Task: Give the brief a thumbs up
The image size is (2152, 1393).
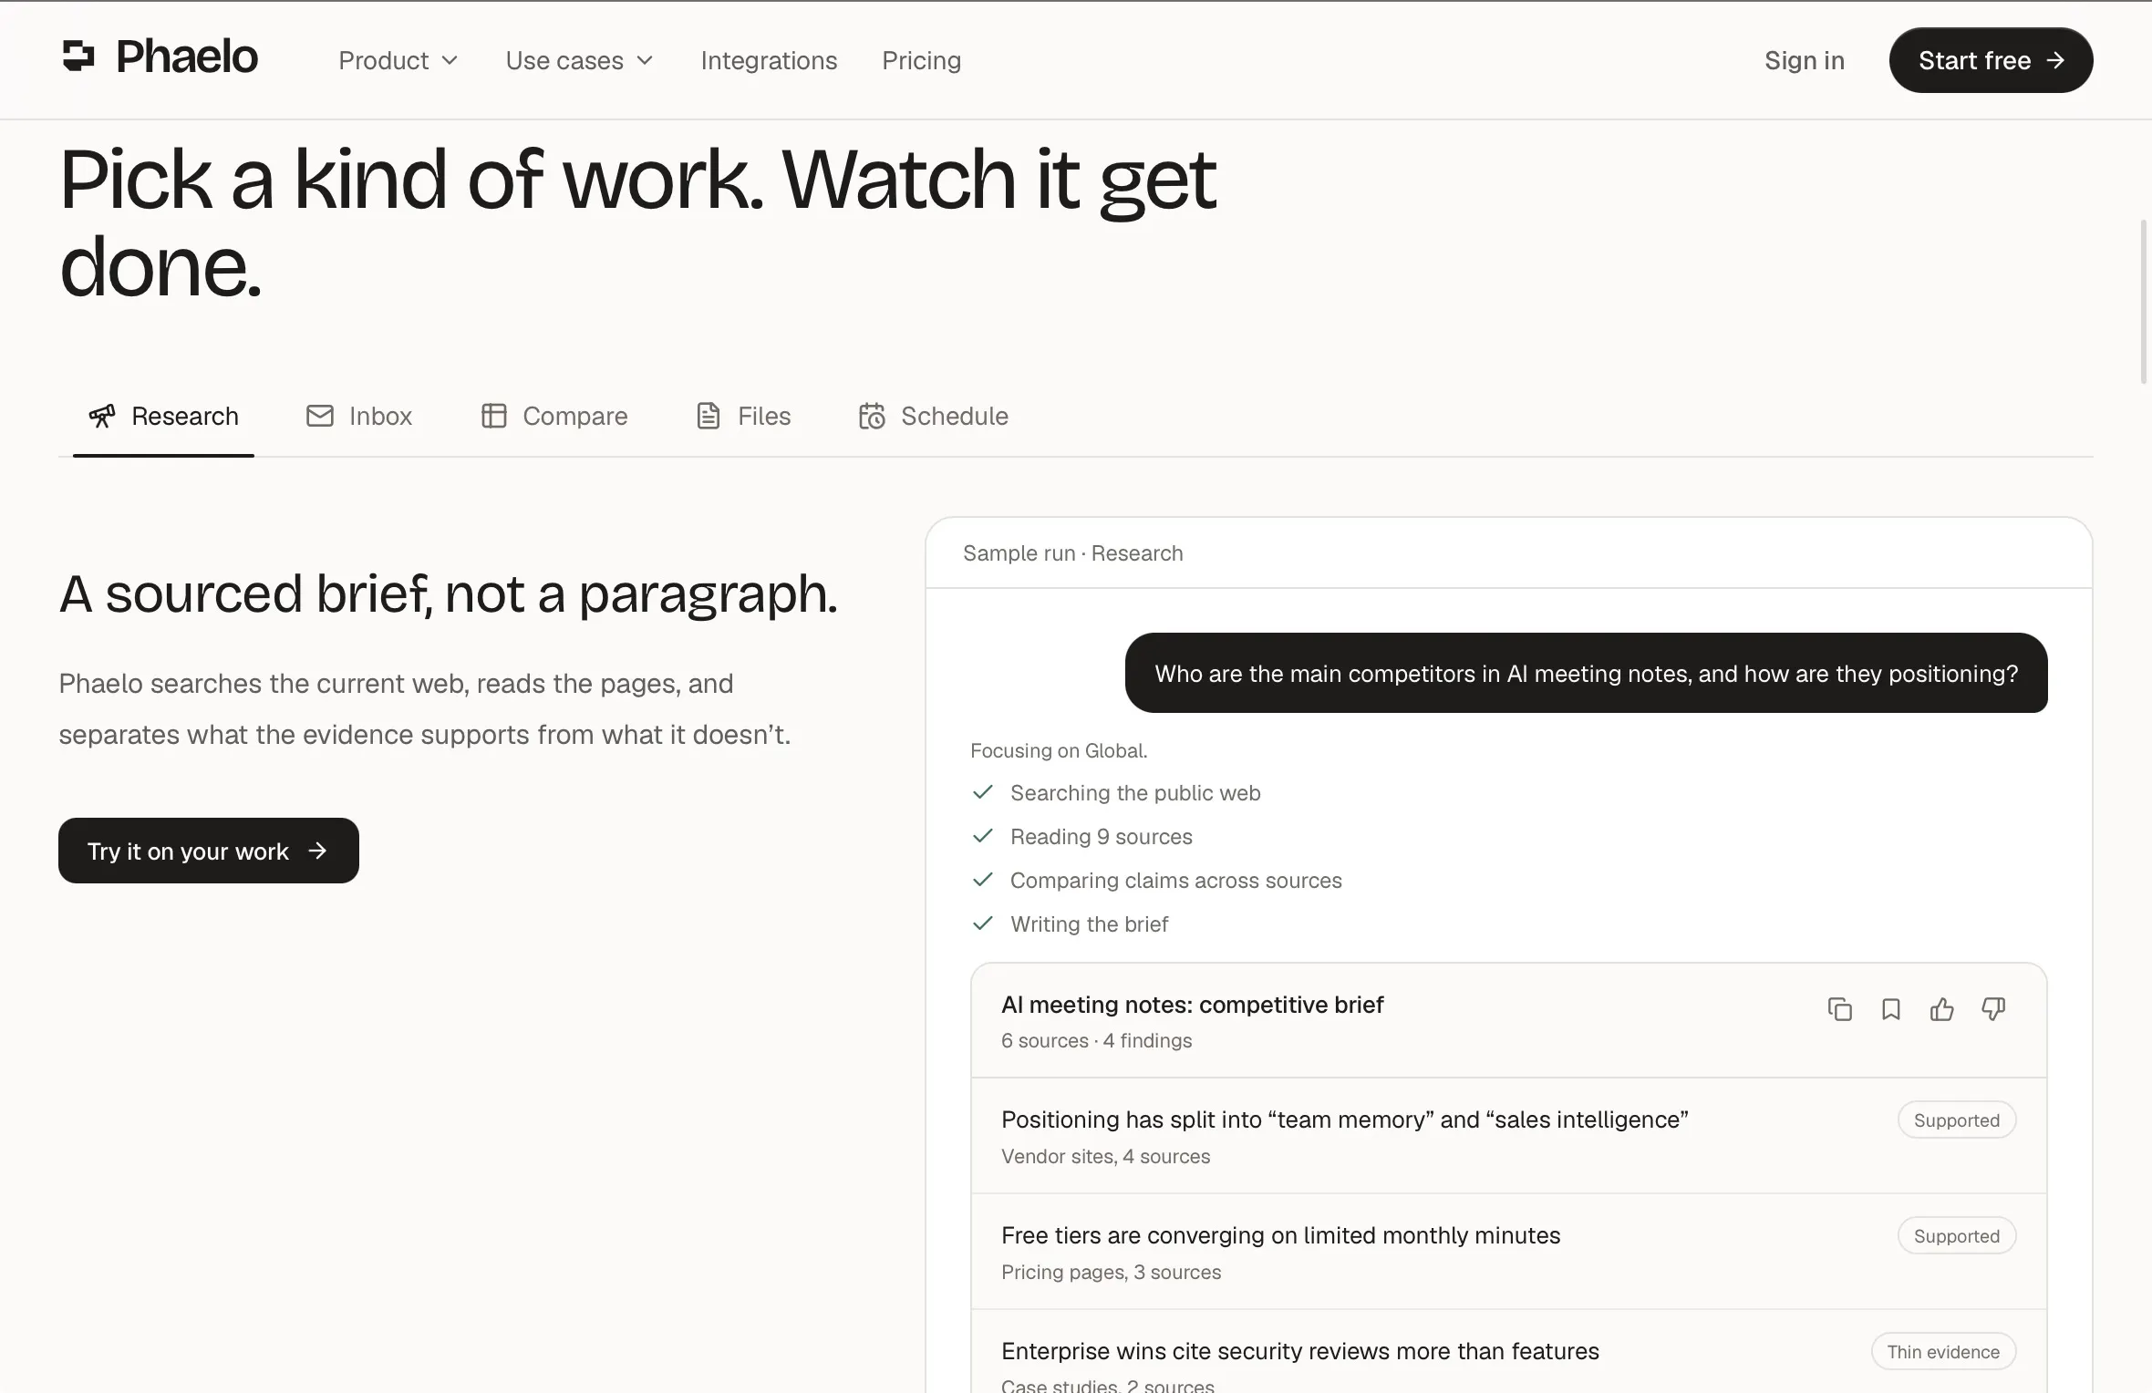Action: [1942, 1009]
